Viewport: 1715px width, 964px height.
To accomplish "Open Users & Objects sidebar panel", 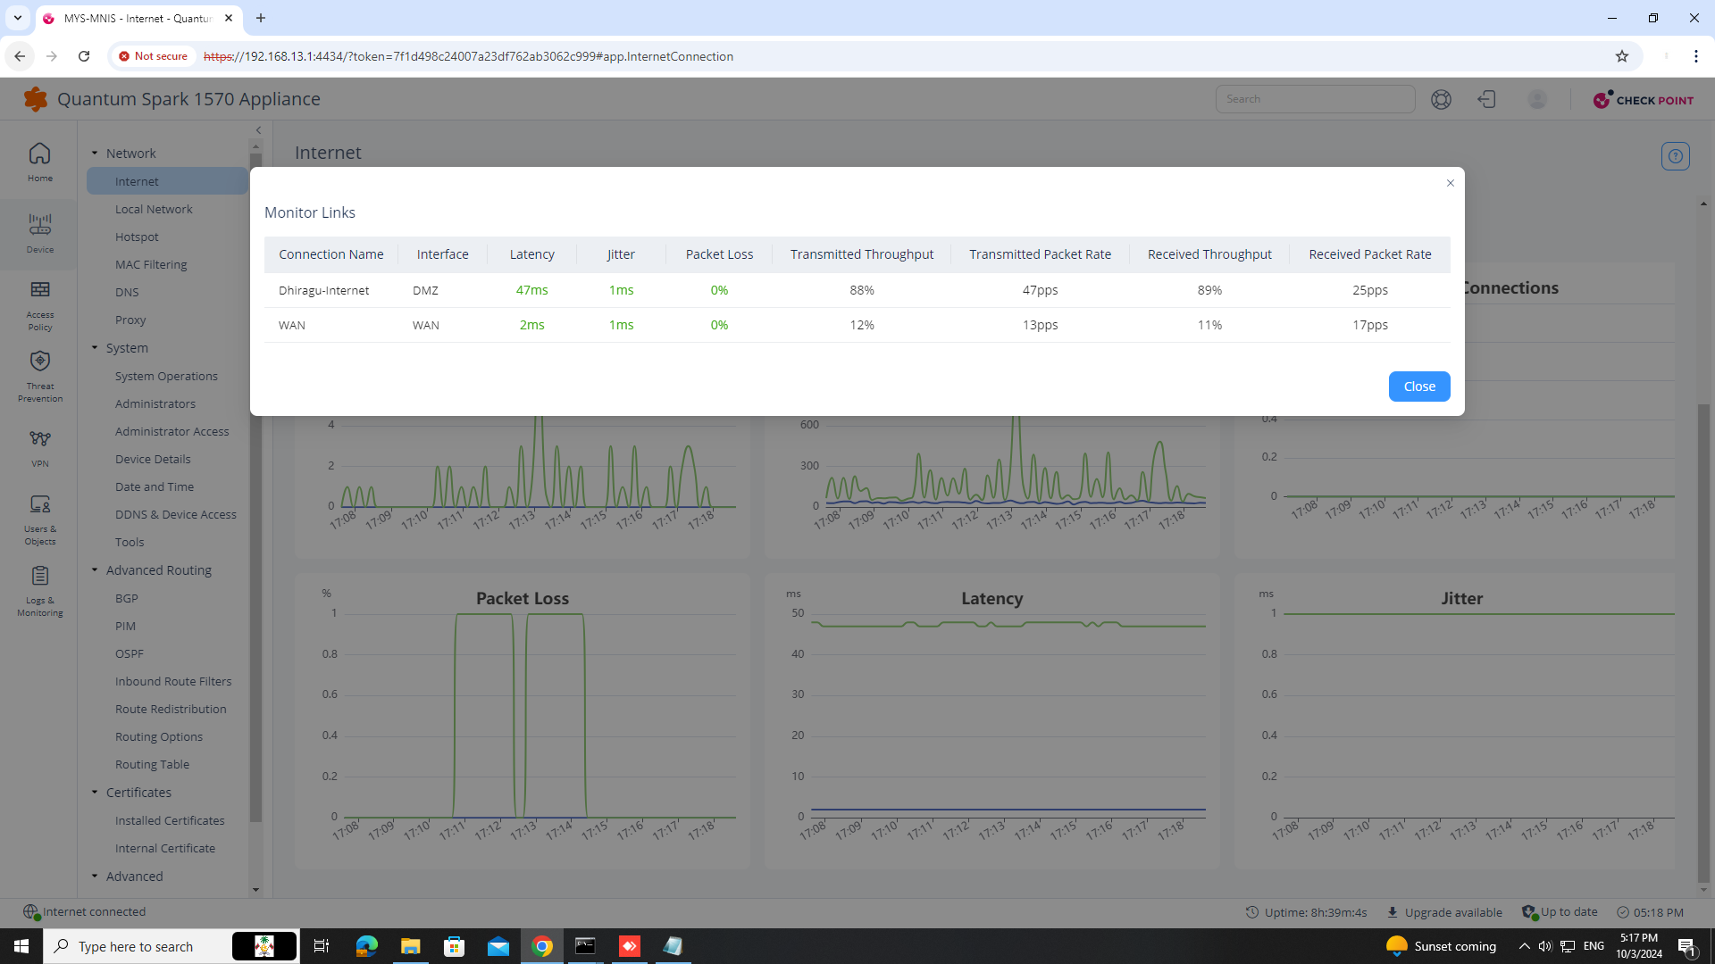I will [39, 518].
